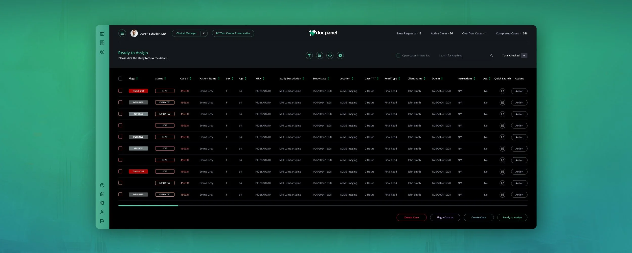Click the refresh icon
632x253 pixels.
(x=330, y=55)
